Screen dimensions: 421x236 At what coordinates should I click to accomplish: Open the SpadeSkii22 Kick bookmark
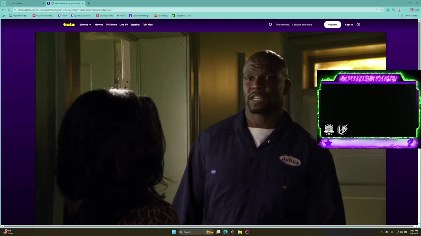click(182, 16)
